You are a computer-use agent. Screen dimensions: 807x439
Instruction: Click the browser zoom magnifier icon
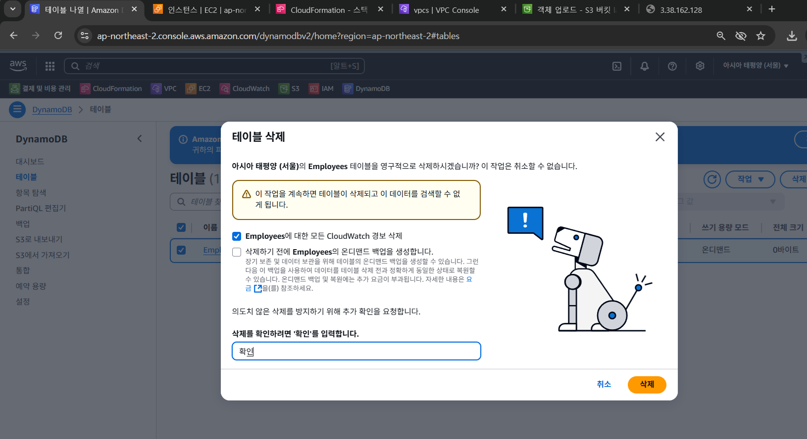point(721,36)
